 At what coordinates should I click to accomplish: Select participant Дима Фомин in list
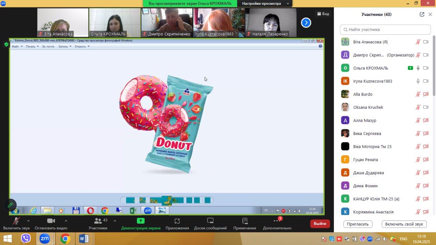click(x=385, y=186)
